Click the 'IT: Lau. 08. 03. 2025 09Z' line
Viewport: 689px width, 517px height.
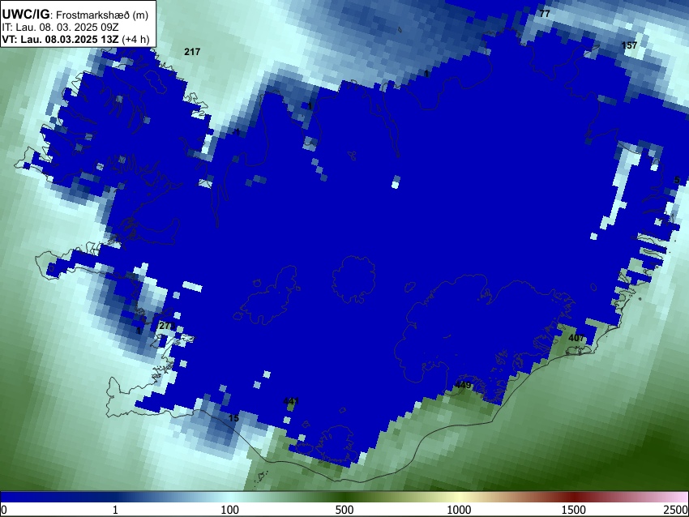(60, 28)
